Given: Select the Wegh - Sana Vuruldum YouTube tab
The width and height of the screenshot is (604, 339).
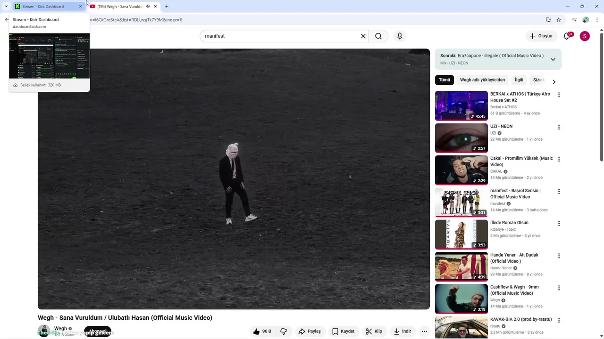Looking at the screenshot, I should coord(125,6).
